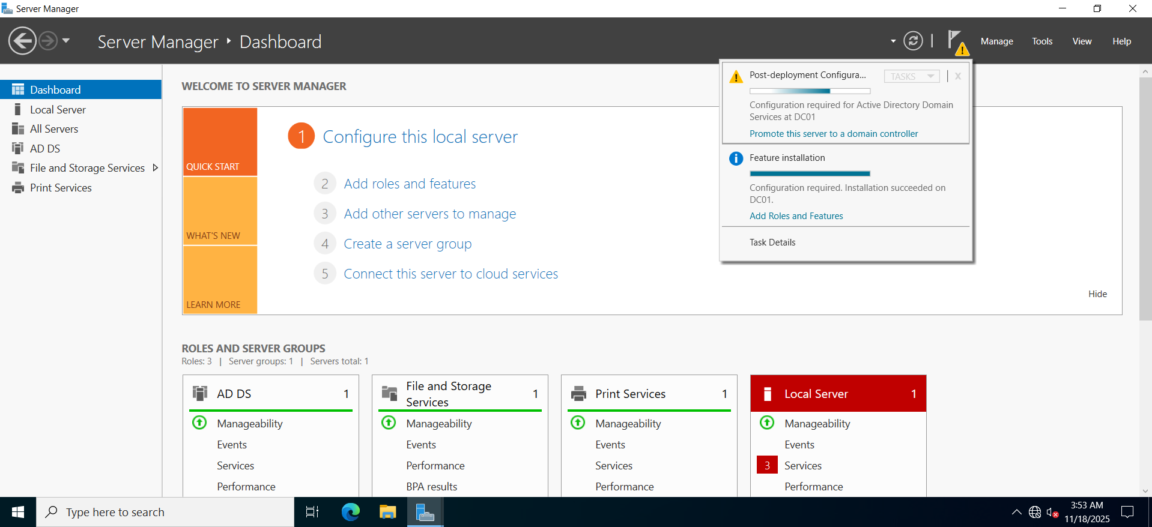Open the Tools menu
1152x527 pixels.
pos(1042,41)
